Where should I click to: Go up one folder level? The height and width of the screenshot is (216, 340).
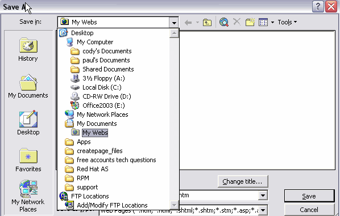point(207,22)
